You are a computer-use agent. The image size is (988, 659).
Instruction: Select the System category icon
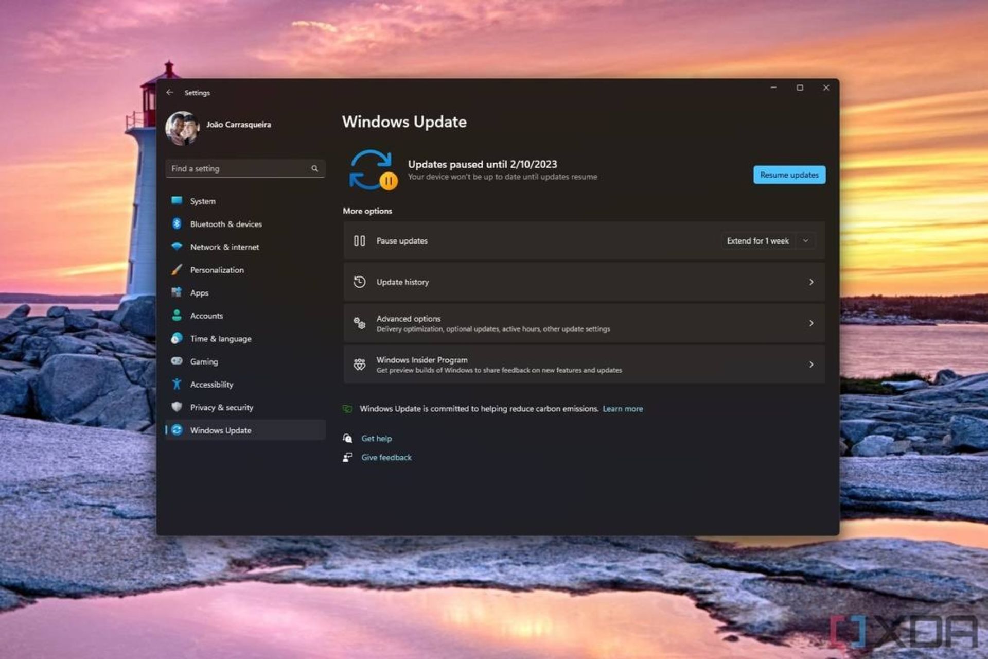[177, 201]
